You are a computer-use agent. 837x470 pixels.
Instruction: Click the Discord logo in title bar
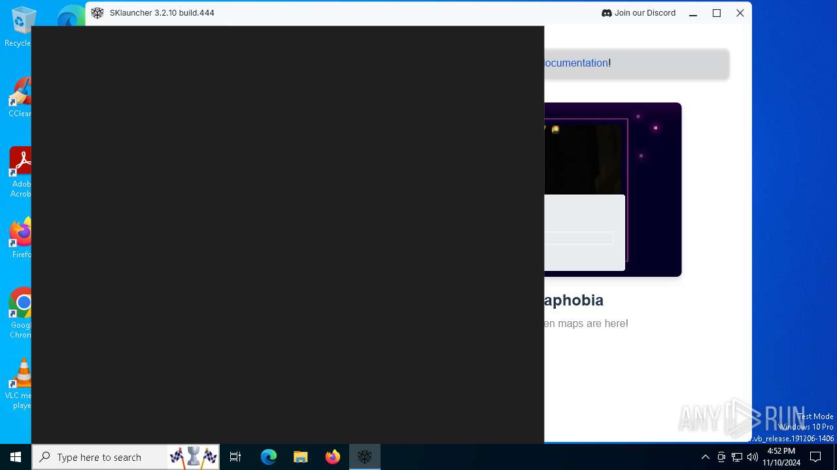[x=606, y=13]
